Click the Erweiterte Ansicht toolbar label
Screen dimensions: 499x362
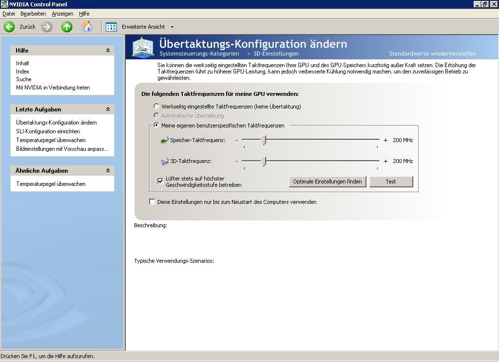143,27
